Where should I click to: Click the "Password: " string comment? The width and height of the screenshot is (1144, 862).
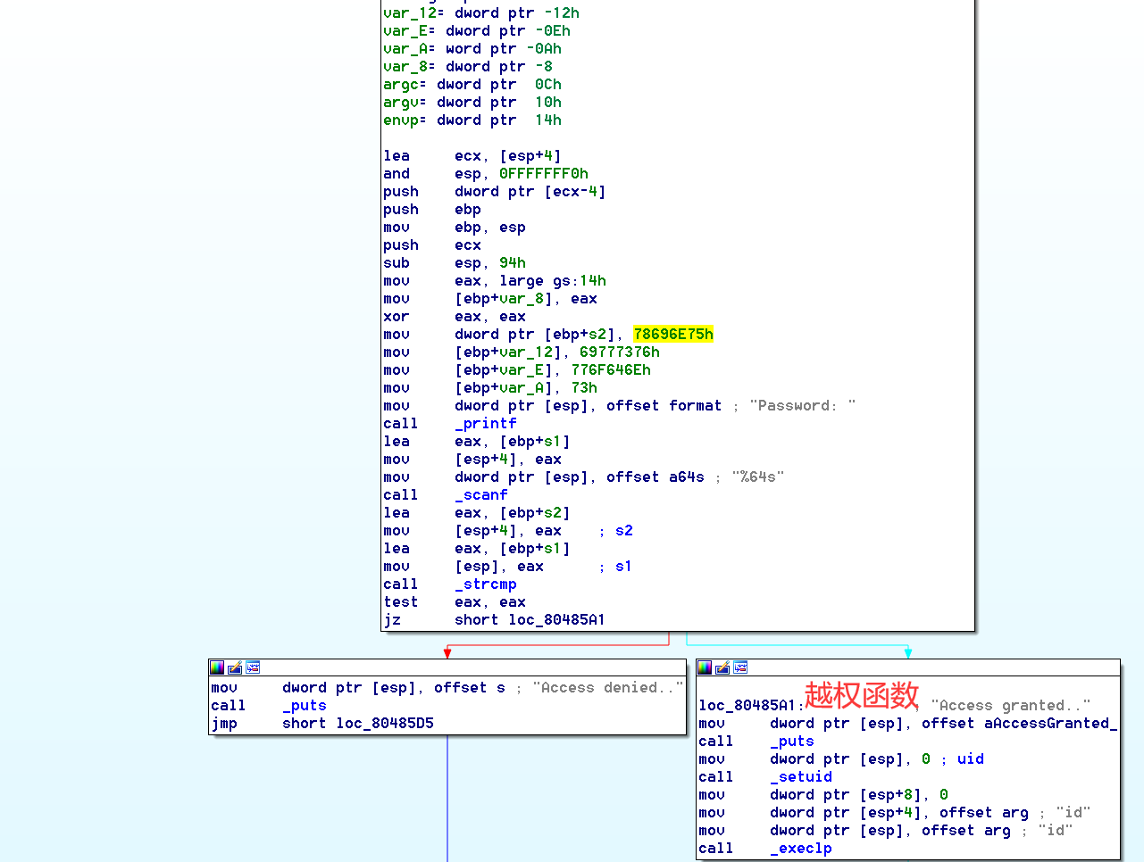pyautogui.click(x=803, y=406)
